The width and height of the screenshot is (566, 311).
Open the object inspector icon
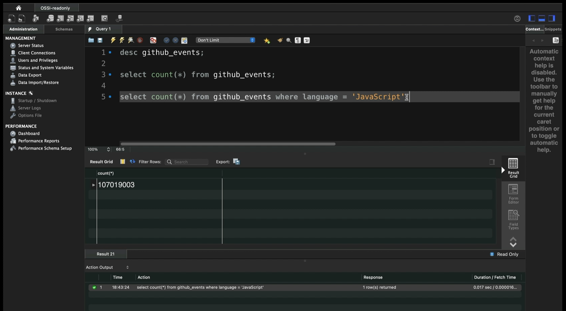(x=36, y=18)
